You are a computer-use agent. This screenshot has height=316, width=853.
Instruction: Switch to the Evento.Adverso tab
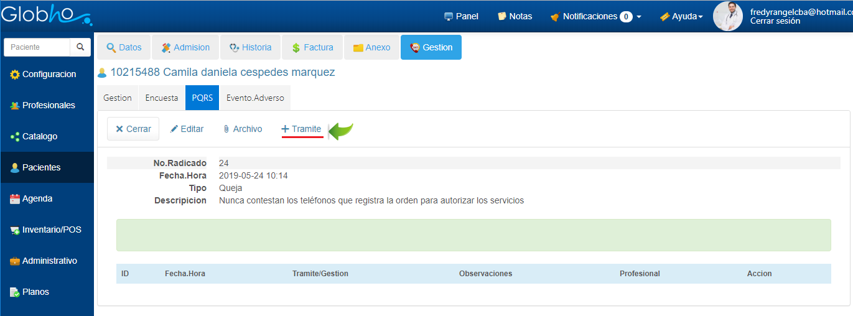coord(254,98)
